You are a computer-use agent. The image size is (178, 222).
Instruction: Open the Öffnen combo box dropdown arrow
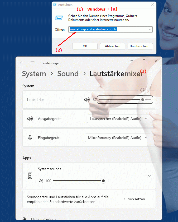coord(150,30)
